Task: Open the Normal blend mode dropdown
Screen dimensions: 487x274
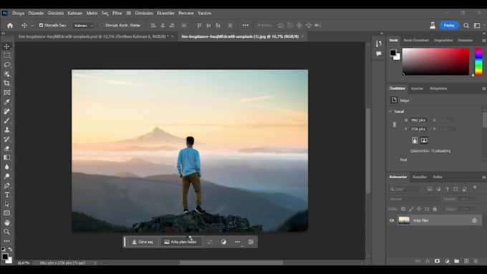Action: pos(415,199)
